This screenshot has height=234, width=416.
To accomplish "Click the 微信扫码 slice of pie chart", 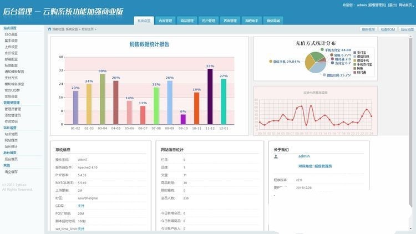I will [318, 68].
